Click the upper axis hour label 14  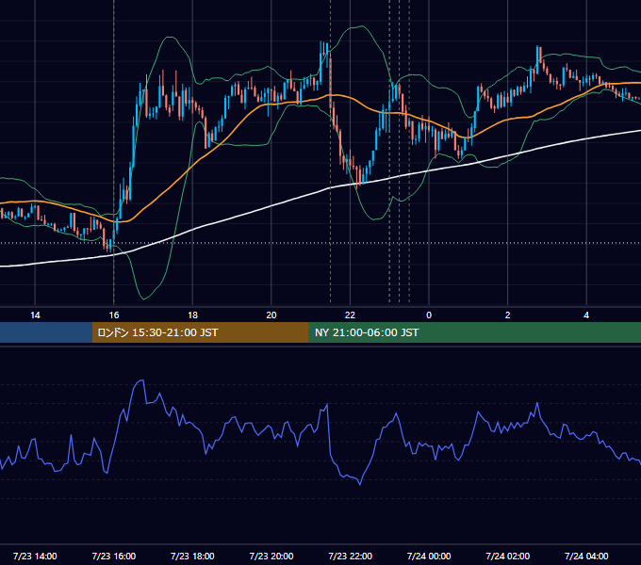[x=35, y=315]
